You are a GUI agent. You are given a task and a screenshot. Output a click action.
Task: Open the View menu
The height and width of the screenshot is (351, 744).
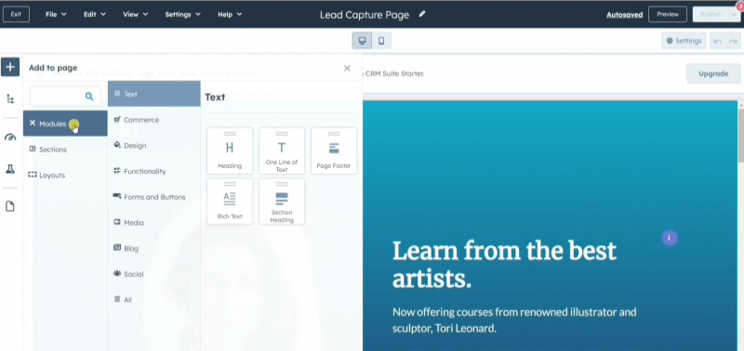coord(135,14)
